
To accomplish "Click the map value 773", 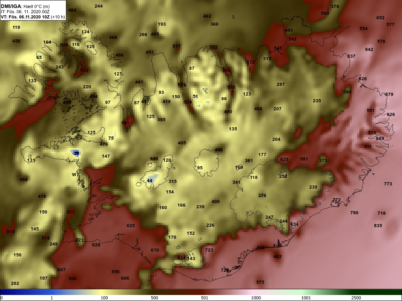I will pos(388,184).
